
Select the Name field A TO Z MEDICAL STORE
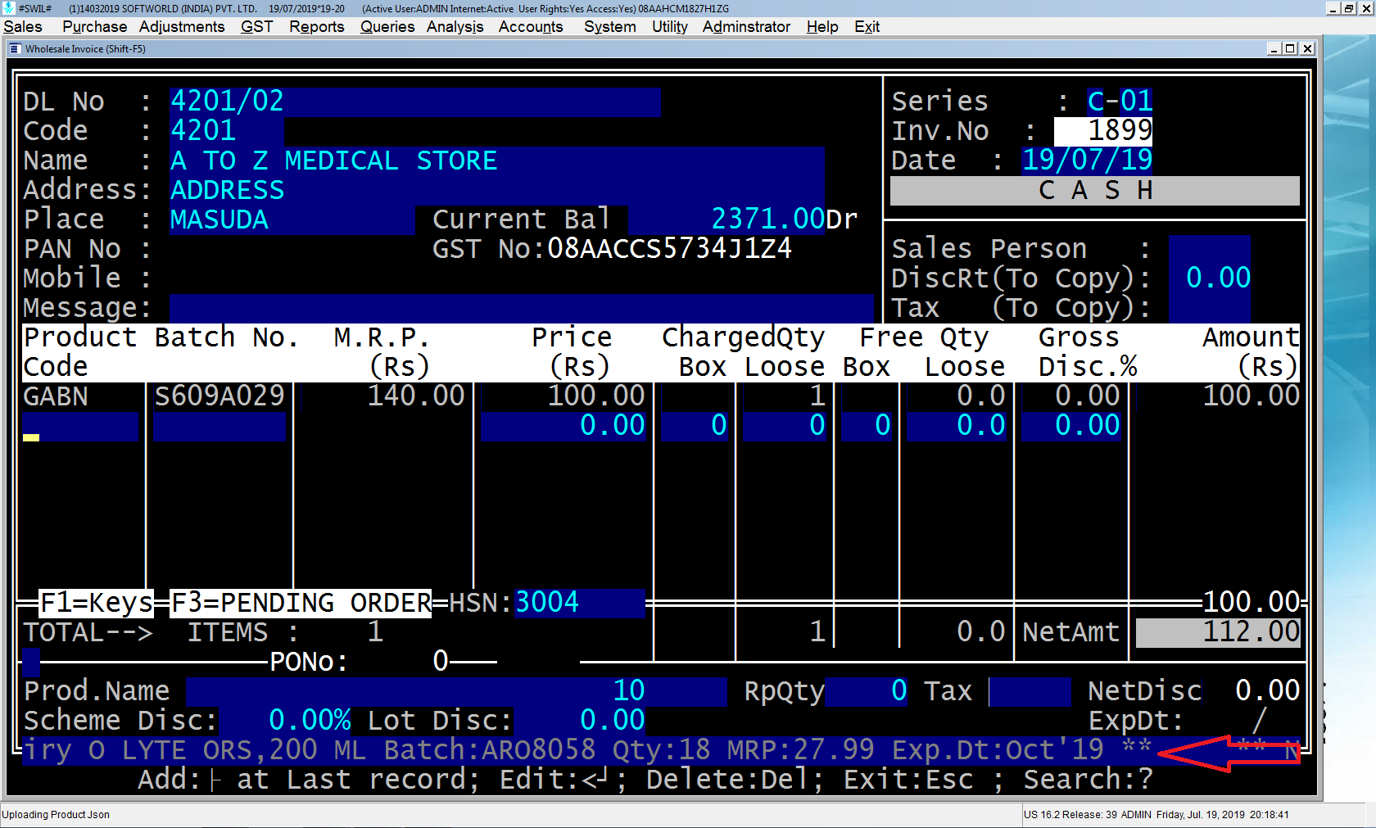click(x=497, y=161)
